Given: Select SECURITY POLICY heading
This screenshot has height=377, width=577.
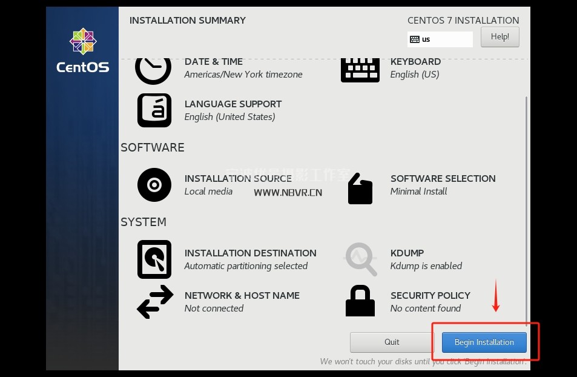Looking at the screenshot, I should [430, 295].
